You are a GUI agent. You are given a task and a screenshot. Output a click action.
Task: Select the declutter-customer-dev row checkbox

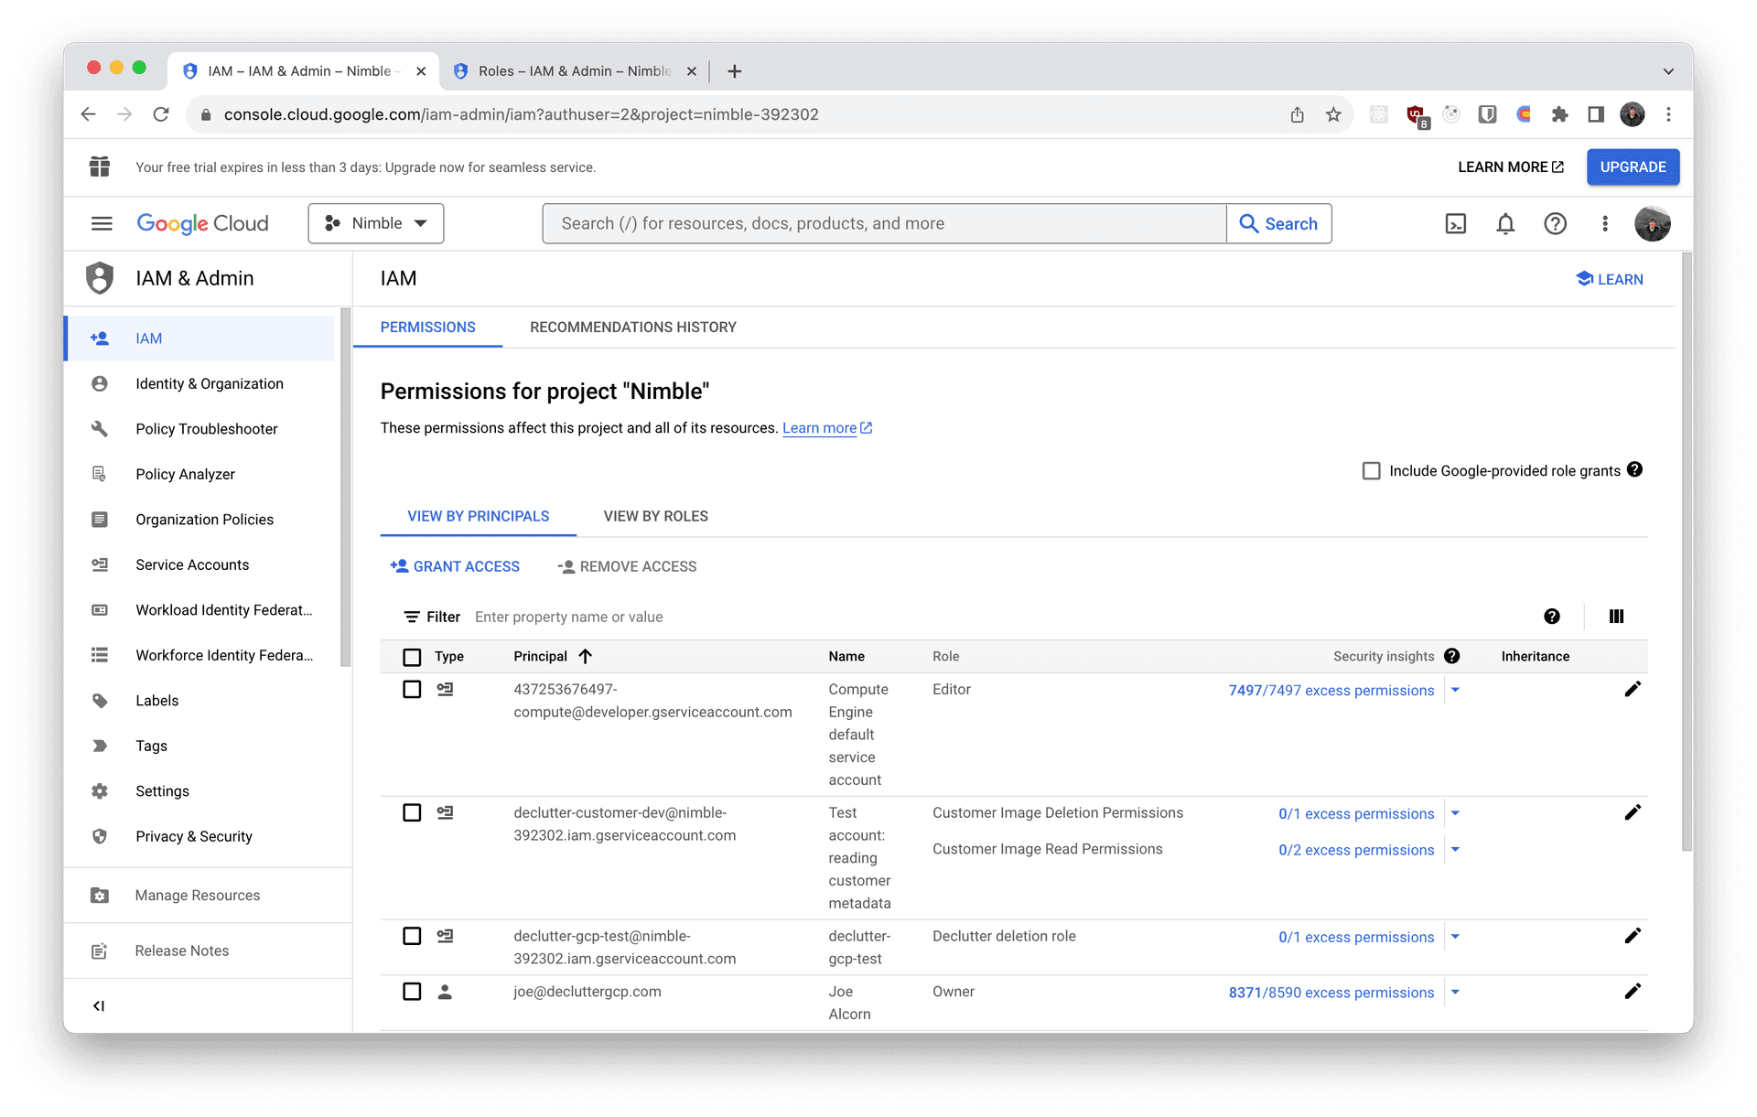412,812
